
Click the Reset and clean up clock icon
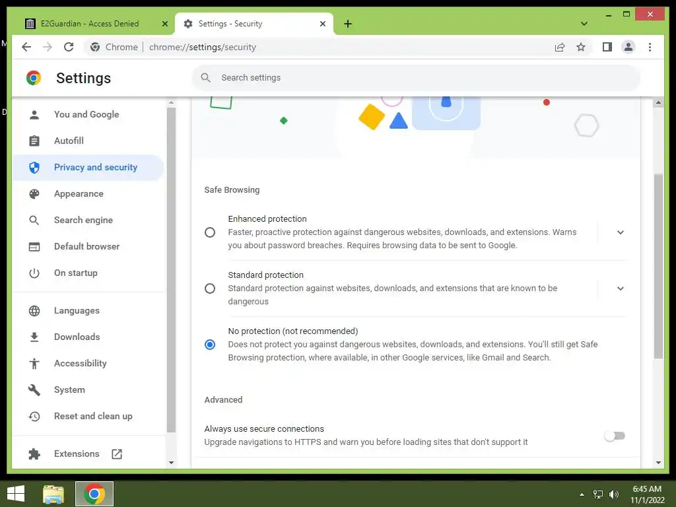coord(34,416)
